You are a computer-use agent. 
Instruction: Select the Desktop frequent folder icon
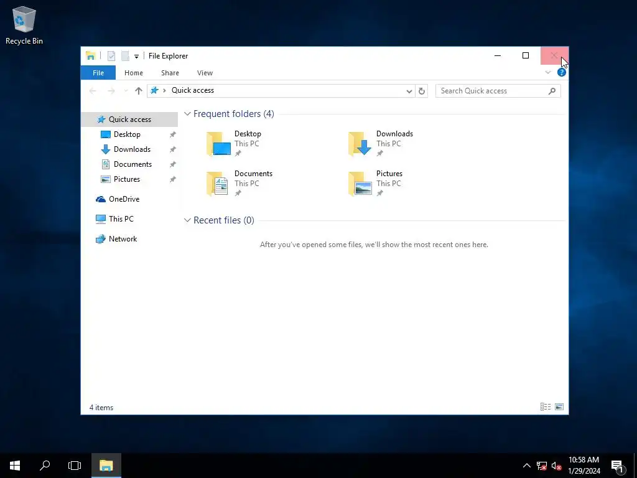(x=218, y=144)
